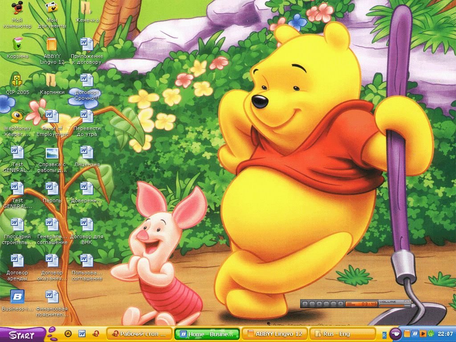
Task: Open the Корзина recycle bin icon
Action: coord(17,48)
